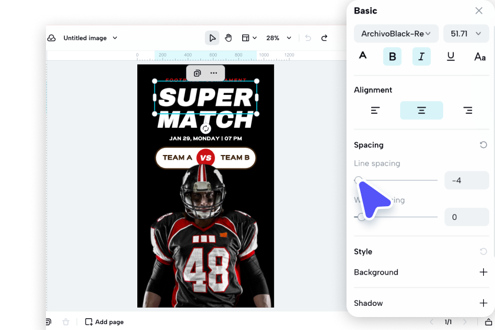Screen dimensions: 495x330
Task: Add a Shadow style
Action: 483,303
